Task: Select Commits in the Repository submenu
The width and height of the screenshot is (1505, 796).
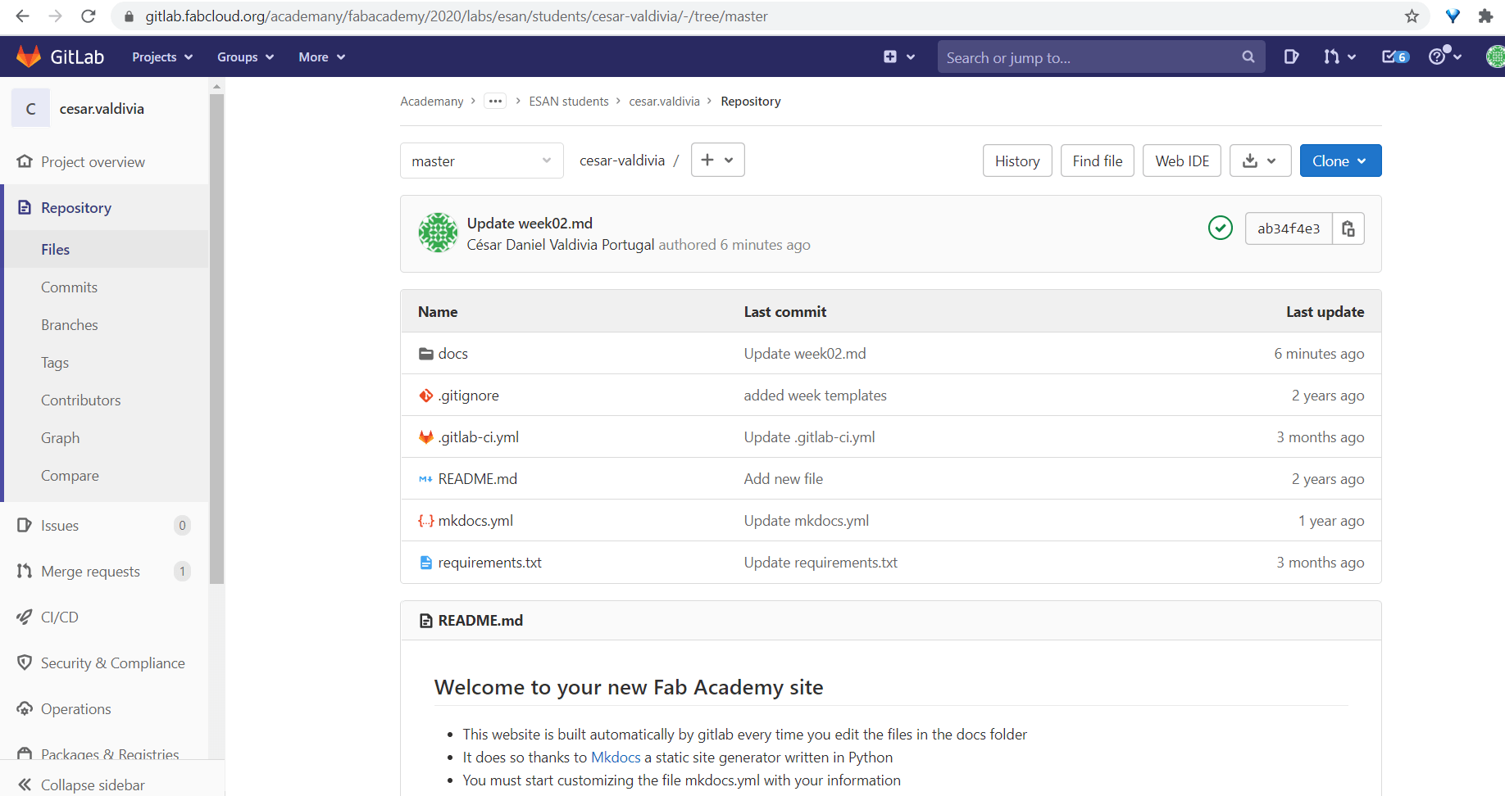Action: point(69,287)
